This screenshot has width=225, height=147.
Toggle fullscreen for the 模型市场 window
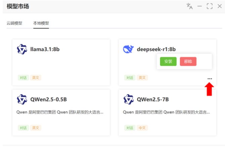pyautogui.click(x=210, y=6)
